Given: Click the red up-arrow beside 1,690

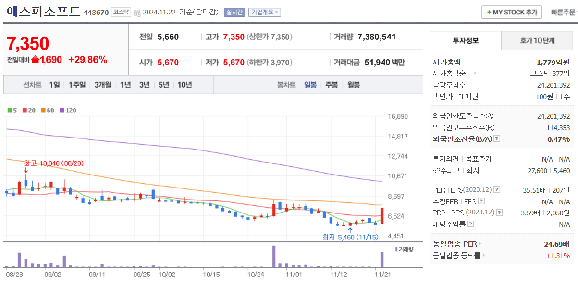Looking at the screenshot, I should tap(35, 60).
